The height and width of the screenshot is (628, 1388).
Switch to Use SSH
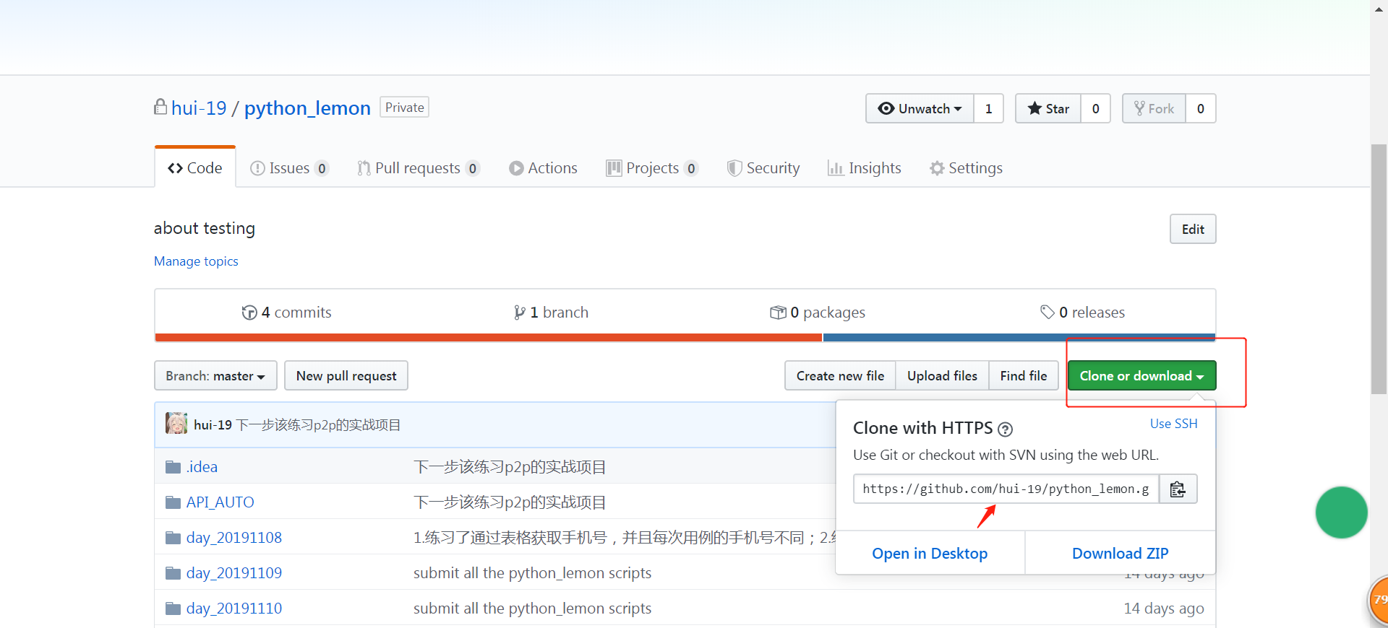(x=1173, y=424)
